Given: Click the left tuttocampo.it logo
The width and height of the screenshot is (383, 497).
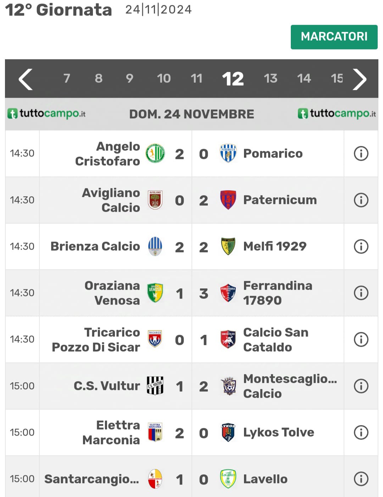Looking at the screenshot, I should click(x=46, y=114).
